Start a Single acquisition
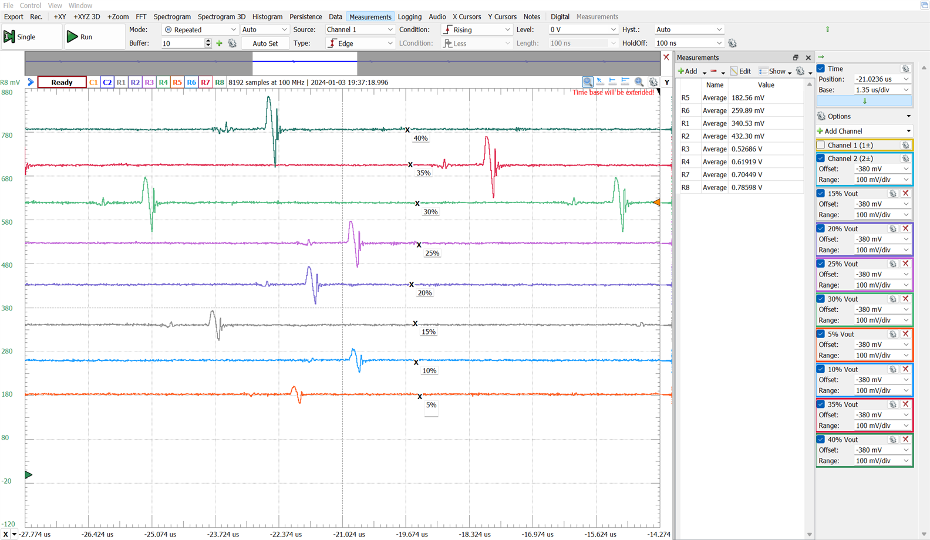930x540 pixels. point(31,36)
